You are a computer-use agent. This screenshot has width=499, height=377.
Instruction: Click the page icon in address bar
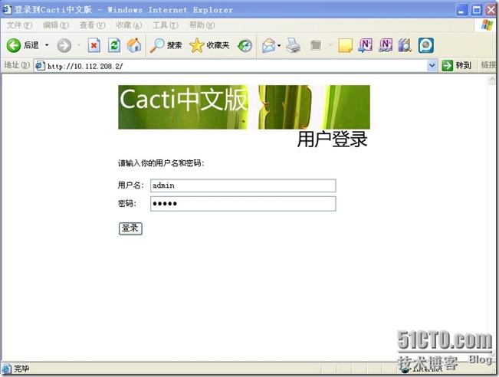pyautogui.click(x=40, y=66)
